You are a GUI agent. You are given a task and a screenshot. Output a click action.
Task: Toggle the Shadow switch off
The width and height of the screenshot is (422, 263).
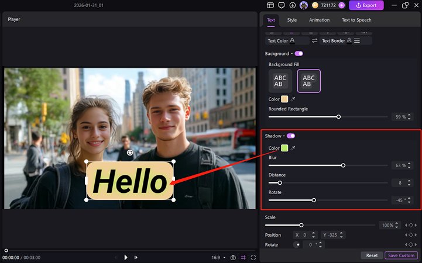coord(291,136)
